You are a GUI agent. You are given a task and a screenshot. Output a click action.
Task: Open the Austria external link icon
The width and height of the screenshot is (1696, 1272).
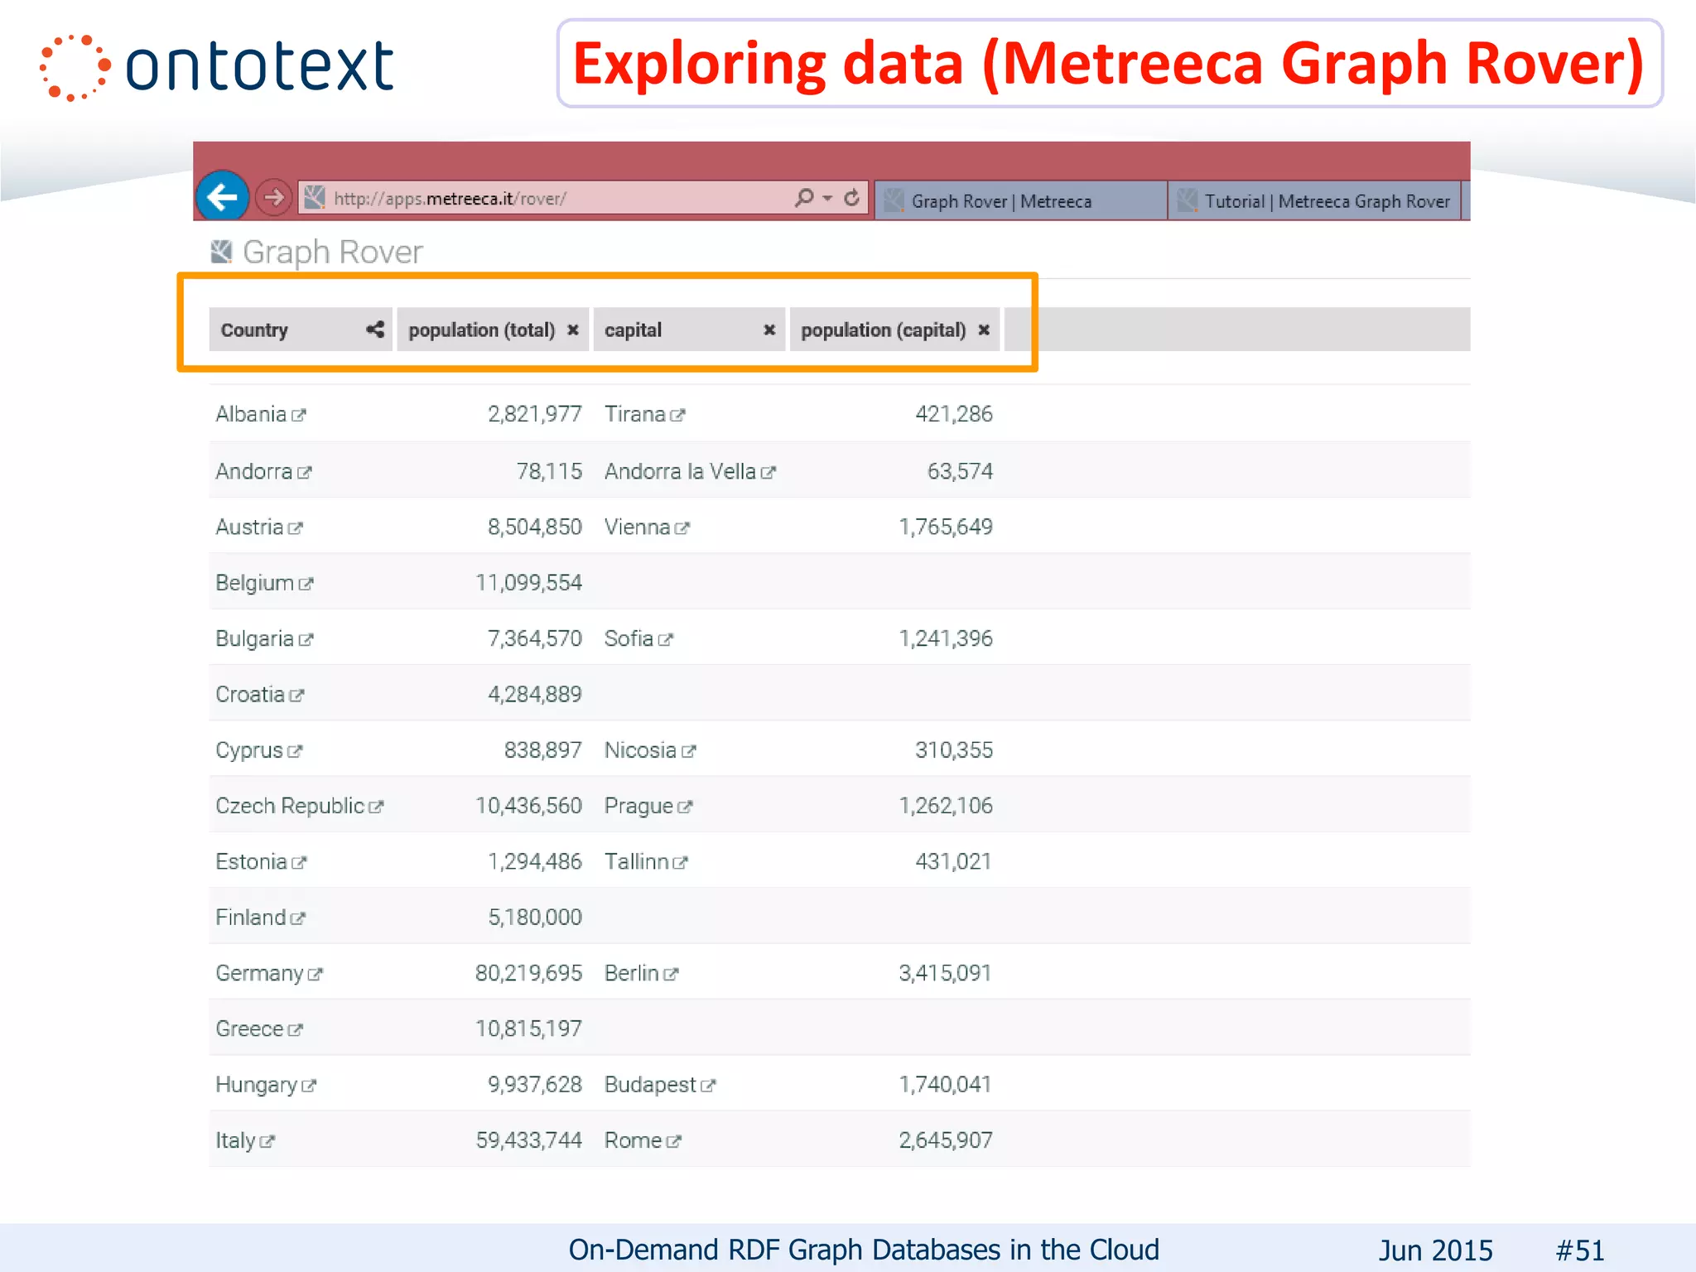coord(296,528)
